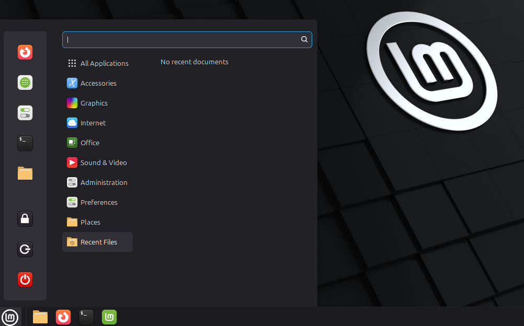This screenshot has width=524, height=326.
Task: Open the Graphics category
Action: 95,103
